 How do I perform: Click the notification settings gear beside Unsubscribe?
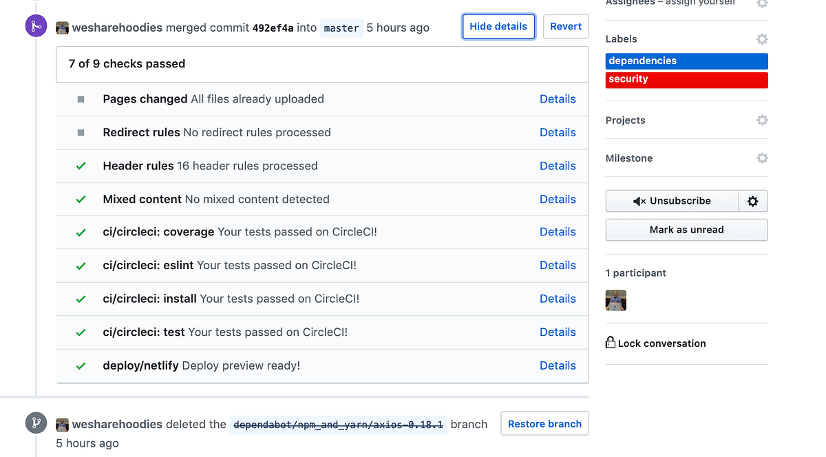(753, 201)
